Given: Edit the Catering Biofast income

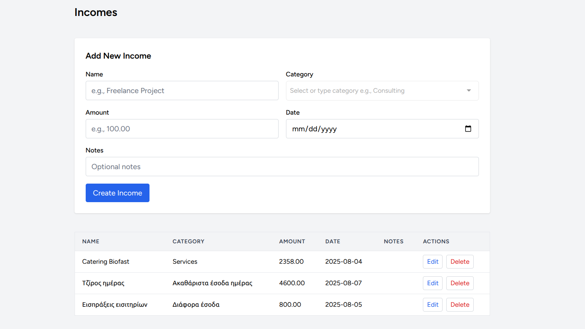Looking at the screenshot, I should pos(433,261).
